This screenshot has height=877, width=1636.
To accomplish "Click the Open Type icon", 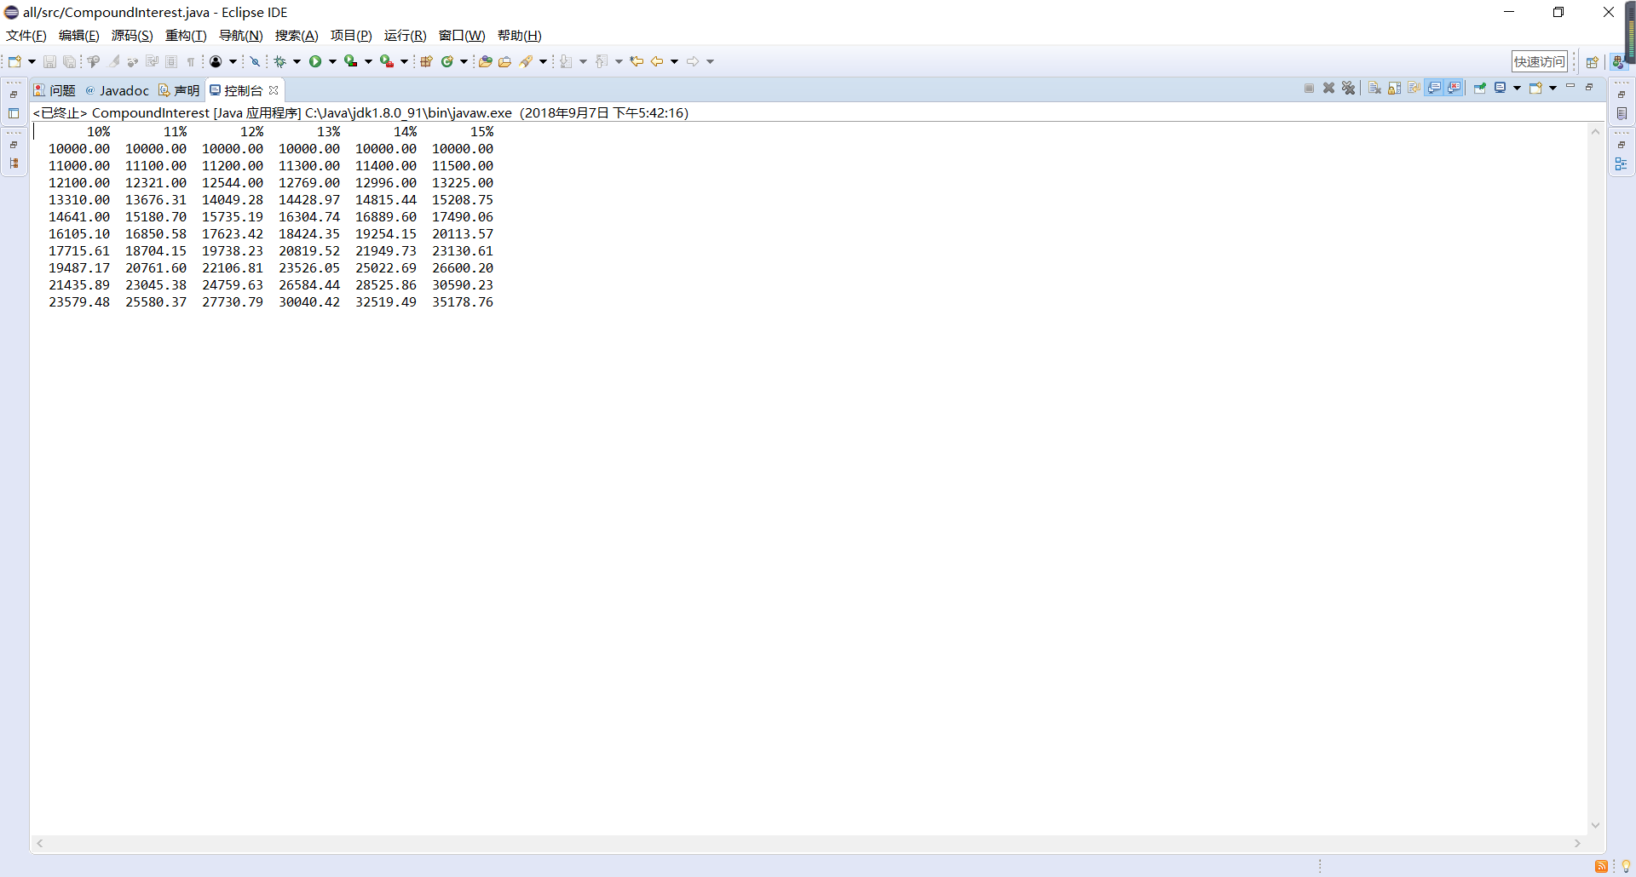I will click(485, 61).
